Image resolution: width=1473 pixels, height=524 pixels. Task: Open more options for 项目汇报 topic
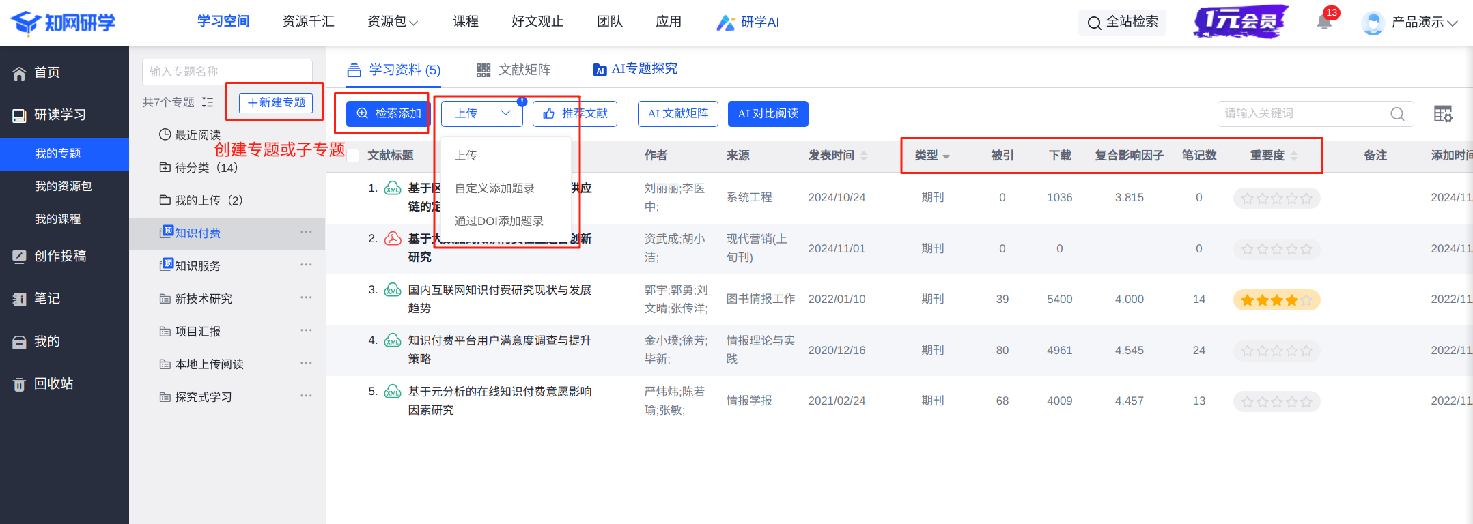pyautogui.click(x=306, y=331)
